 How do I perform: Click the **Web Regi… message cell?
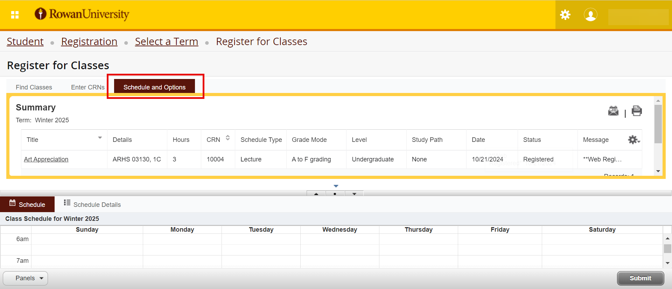[x=610, y=159]
